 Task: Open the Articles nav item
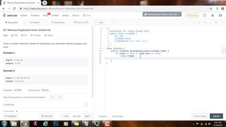(65, 16)
